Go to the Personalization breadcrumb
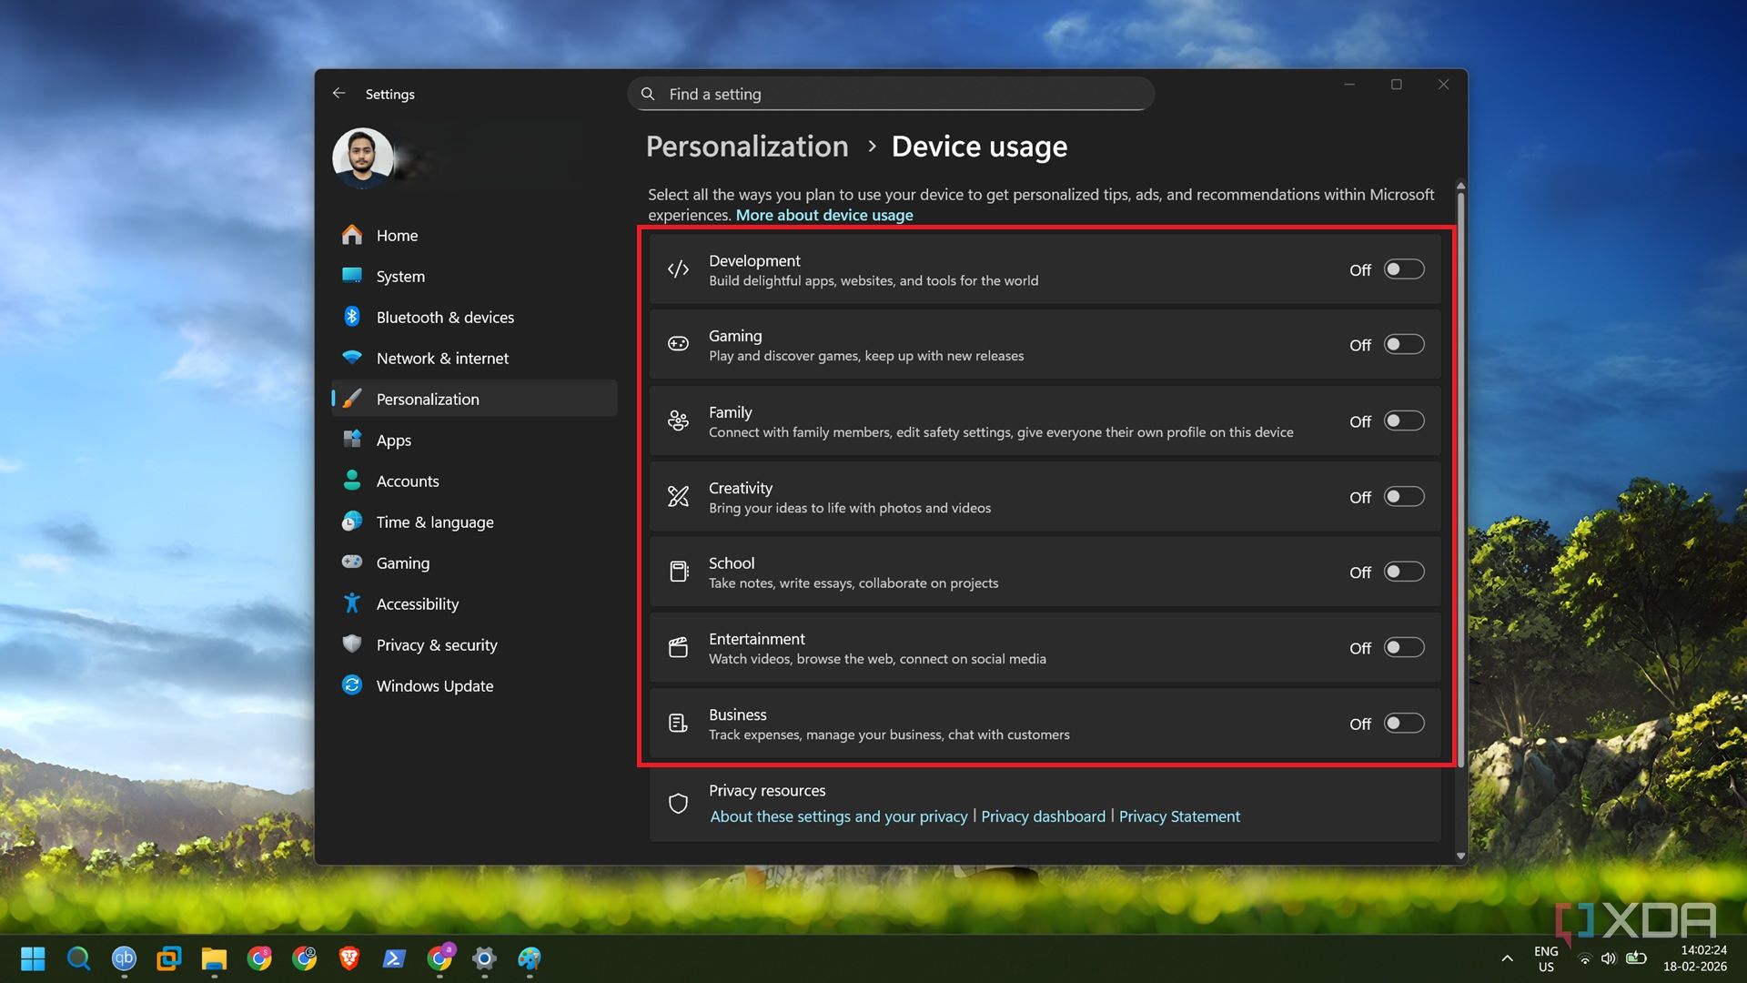The image size is (1747, 983). pos(746,147)
